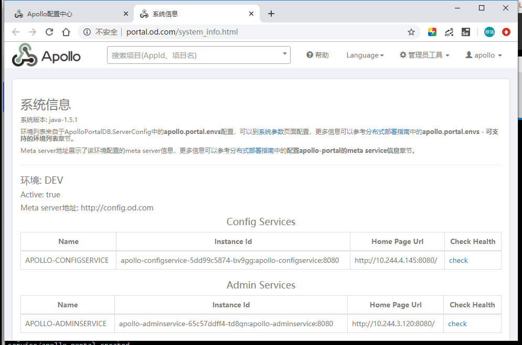Open a new browser tab
The image size is (522, 345).
click(271, 14)
